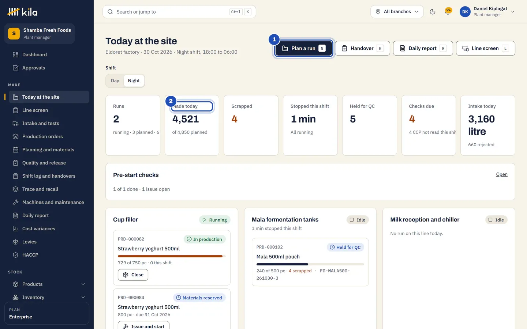This screenshot has height=329, width=527.
Task: Click the Mala 500ml pouch progress bar
Action: tap(310, 264)
